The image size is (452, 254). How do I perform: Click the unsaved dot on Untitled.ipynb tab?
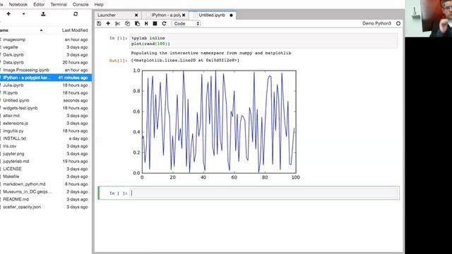tap(231, 16)
